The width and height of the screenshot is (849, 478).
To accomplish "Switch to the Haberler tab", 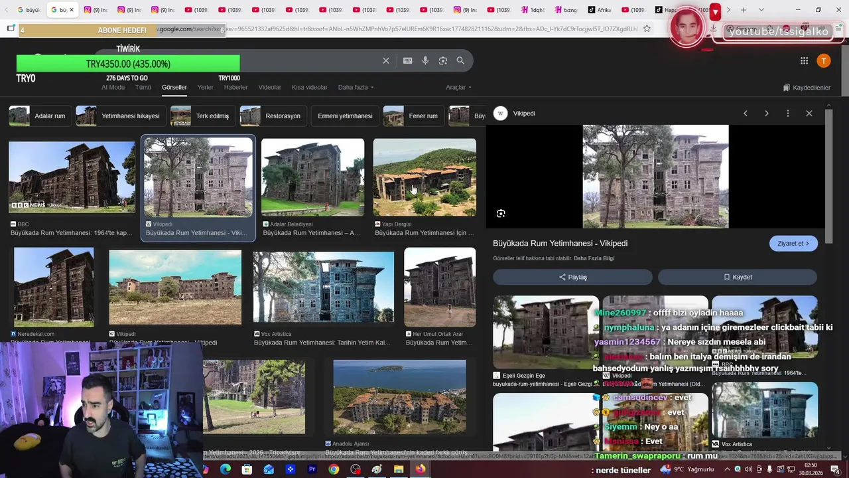I will tap(235, 87).
